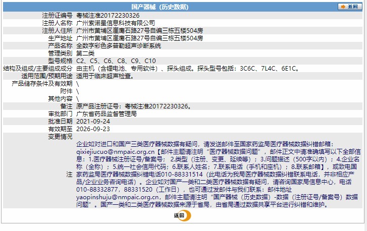Screen dimensions: 367x231
Task: Click the 型号规格 field label
Action: pyautogui.click(x=61, y=61)
